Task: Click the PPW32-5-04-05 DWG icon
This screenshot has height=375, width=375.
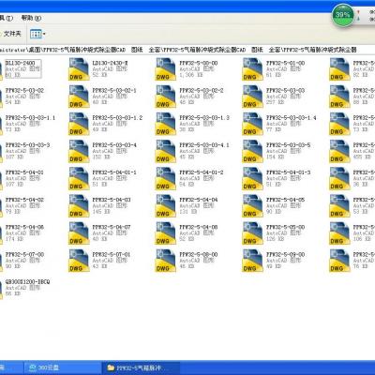Action: [252, 206]
